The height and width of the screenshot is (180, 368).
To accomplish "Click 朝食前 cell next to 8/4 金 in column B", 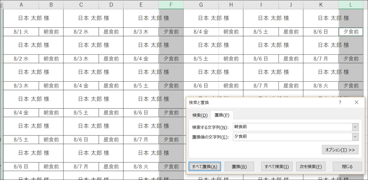I will 51,113.
